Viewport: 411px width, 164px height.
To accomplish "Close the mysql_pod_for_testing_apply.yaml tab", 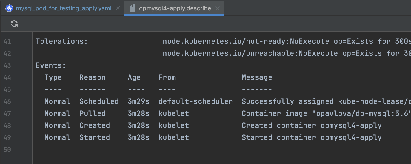I will tap(118, 8).
